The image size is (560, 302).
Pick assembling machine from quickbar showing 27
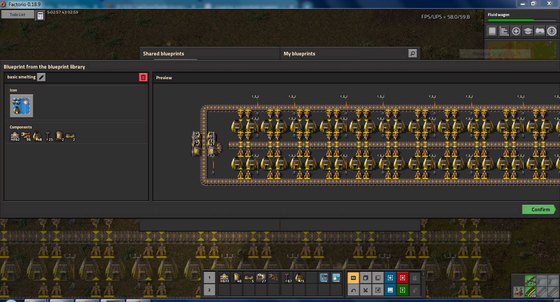261,278
